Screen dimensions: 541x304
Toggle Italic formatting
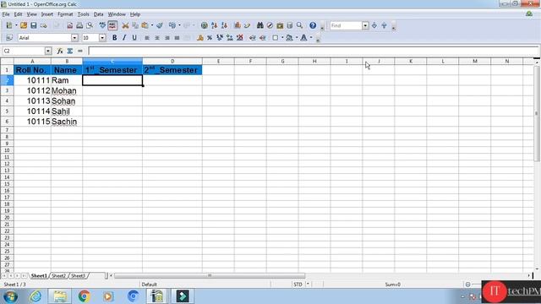click(x=124, y=37)
